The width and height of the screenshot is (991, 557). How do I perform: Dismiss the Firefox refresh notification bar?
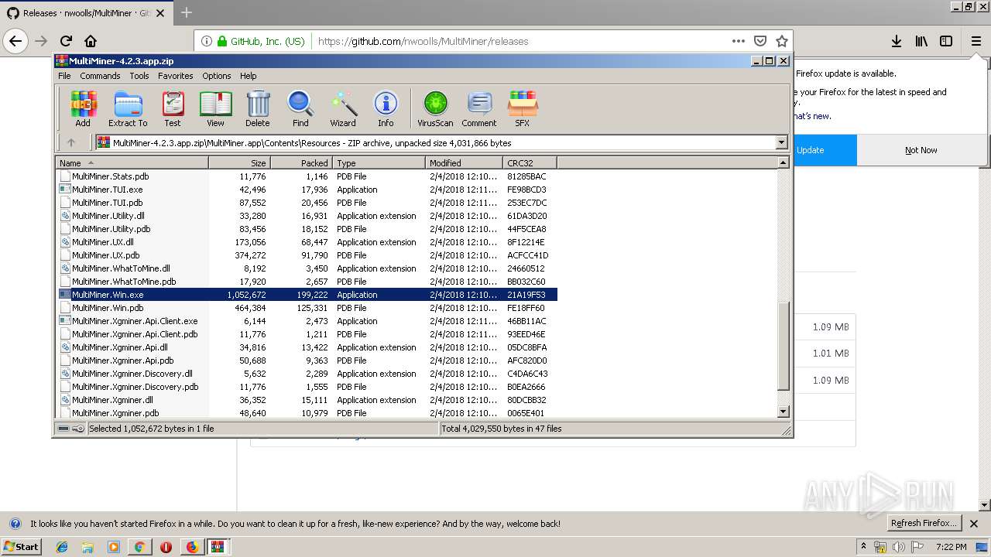974,524
